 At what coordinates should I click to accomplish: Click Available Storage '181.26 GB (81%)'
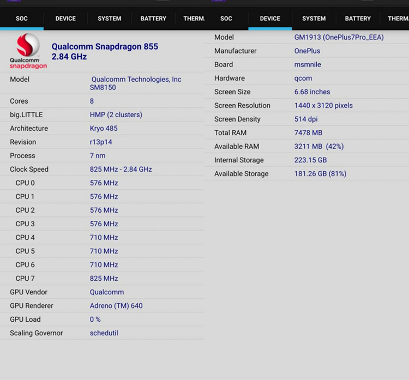[320, 174]
